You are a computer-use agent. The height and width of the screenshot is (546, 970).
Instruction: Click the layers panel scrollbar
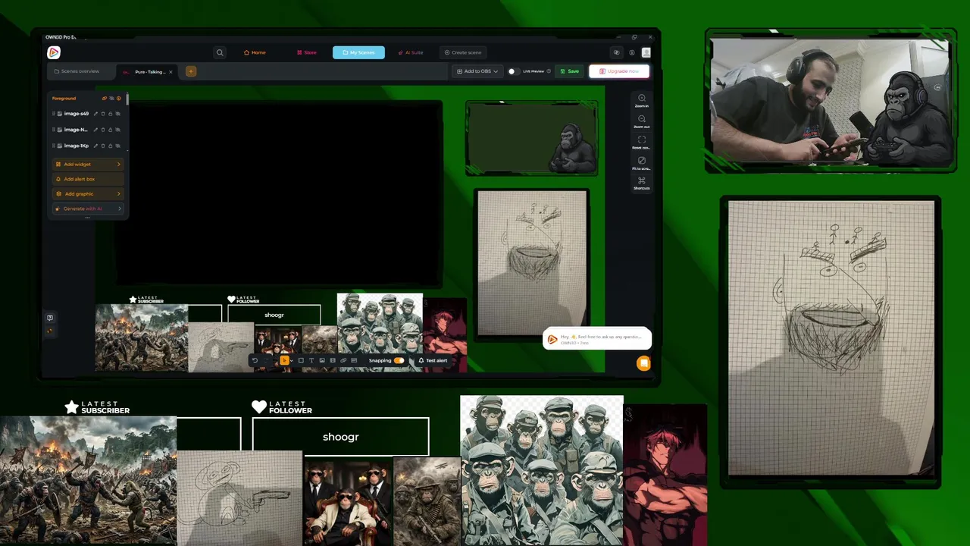click(127, 99)
